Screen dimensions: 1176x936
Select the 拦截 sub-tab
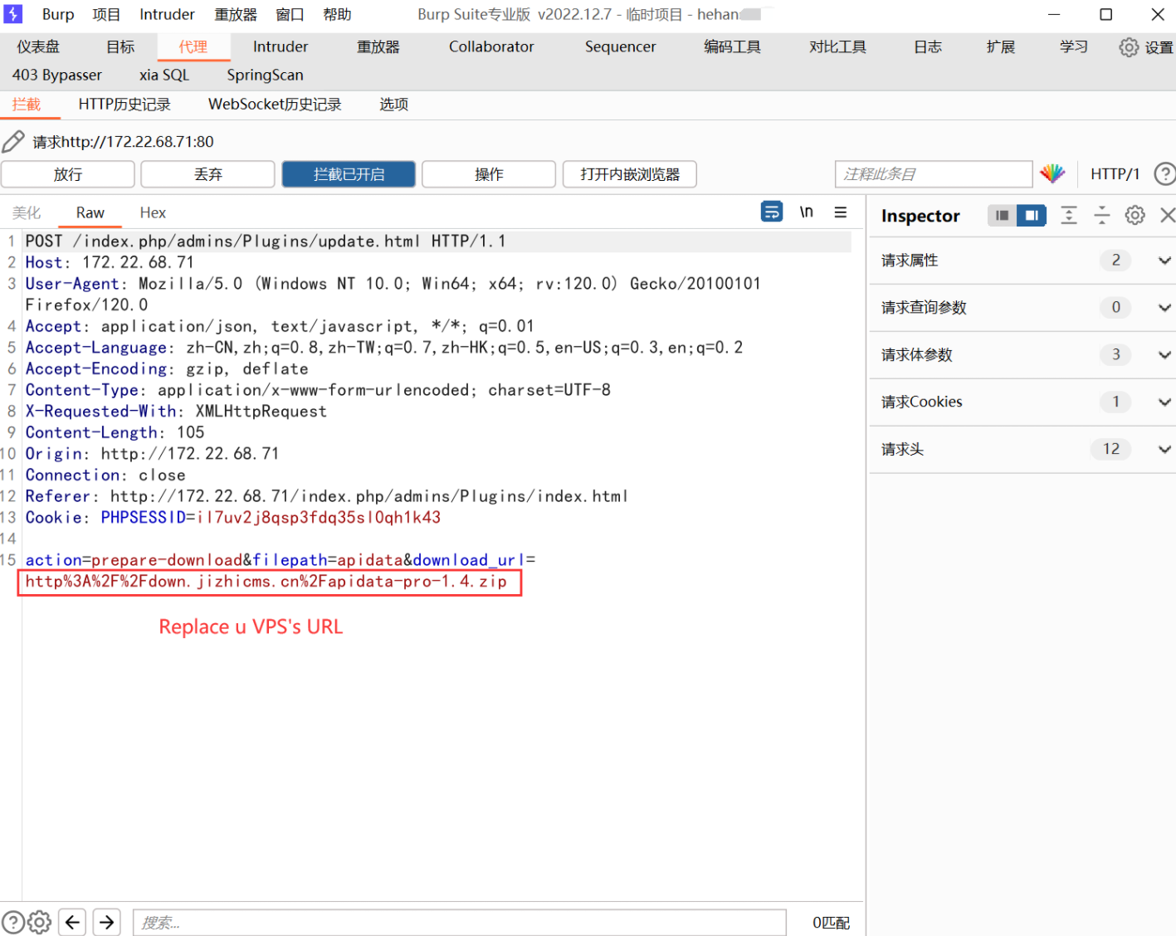[27, 105]
